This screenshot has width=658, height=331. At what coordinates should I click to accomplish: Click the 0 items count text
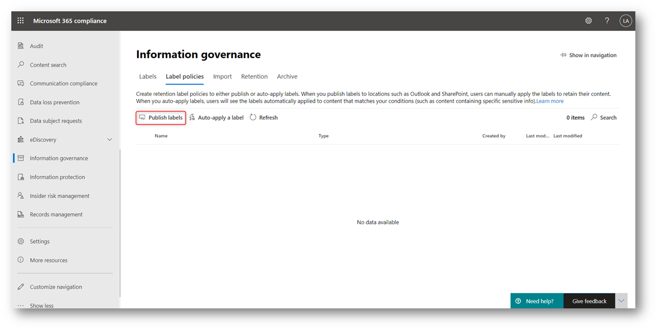click(575, 118)
